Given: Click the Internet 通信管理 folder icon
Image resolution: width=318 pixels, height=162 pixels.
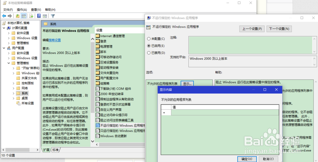Looking at the screenshot, I should pos(98,36).
